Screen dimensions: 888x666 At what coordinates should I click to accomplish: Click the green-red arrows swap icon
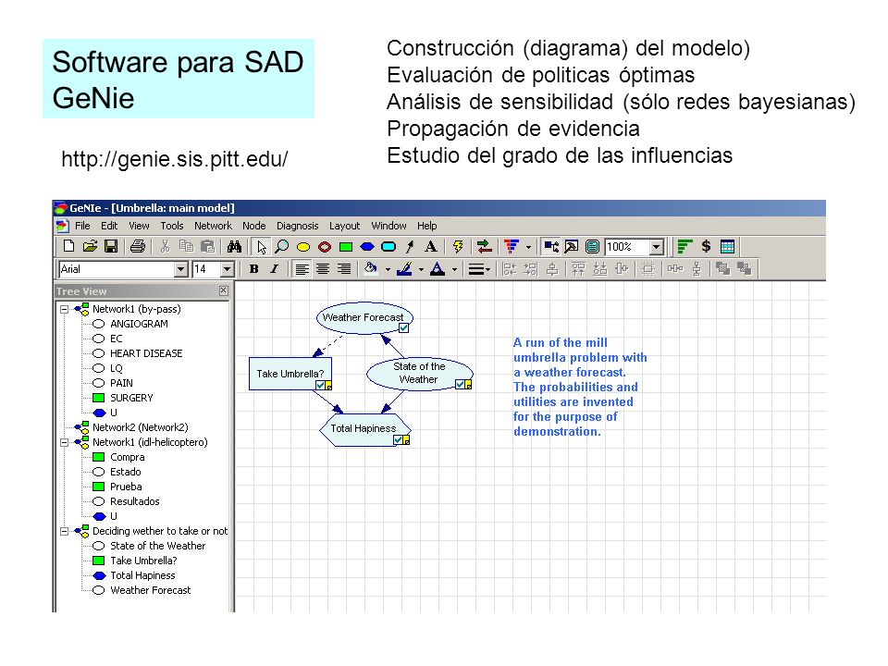click(484, 246)
